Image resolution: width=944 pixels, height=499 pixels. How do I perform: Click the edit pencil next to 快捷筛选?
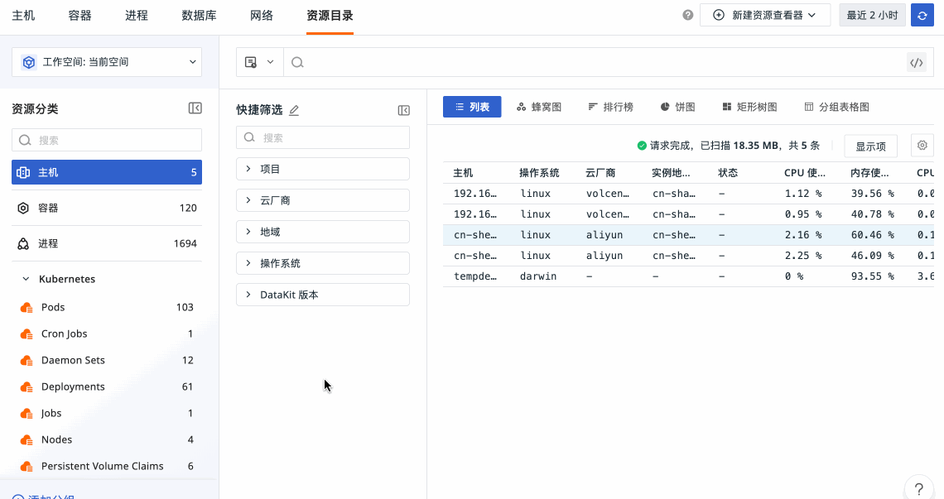point(294,110)
